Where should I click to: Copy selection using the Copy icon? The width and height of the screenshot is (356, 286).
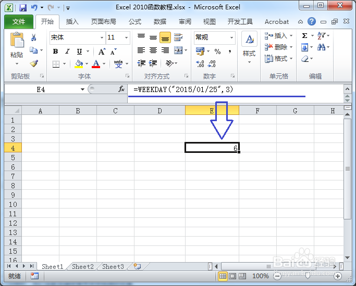point(33,50)
